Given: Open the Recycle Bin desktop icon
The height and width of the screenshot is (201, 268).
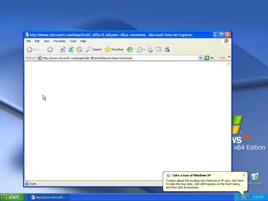Looking at the screenshot, I should click(255, 179).
